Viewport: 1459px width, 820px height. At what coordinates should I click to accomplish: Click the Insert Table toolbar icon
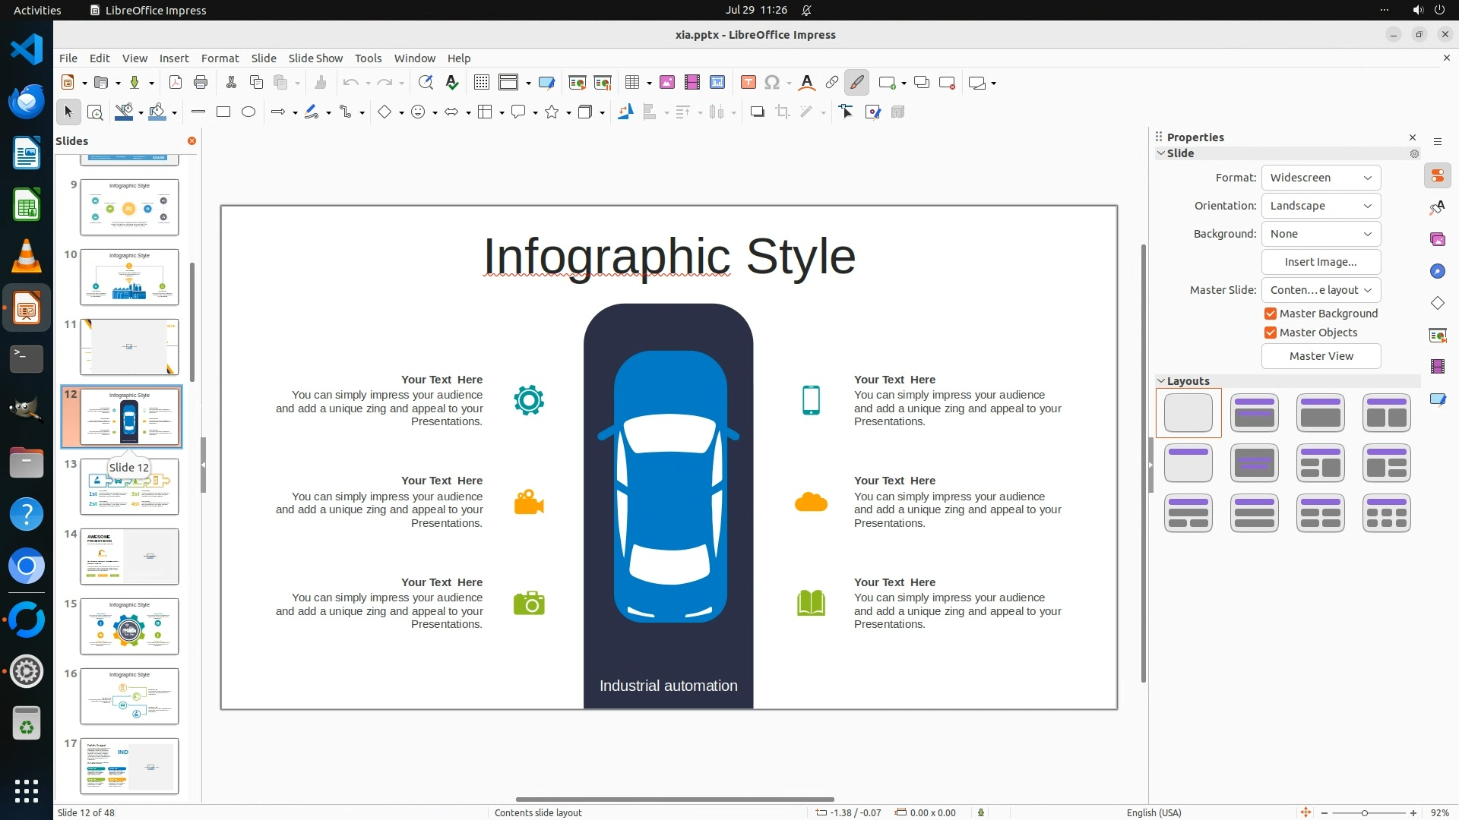pos(631,83)
